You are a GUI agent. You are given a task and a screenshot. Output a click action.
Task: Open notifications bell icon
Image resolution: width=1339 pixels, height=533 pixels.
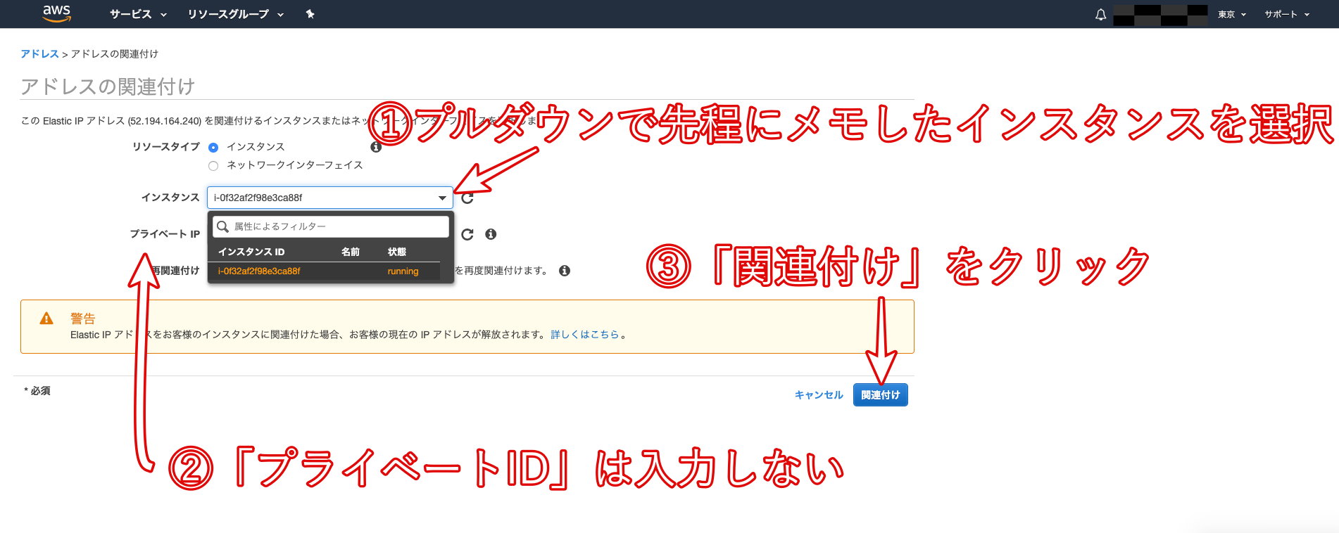click(x=1100, y=14)
